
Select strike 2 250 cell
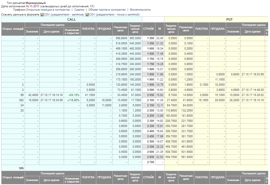pyautogui.click(x=149, y=116)
